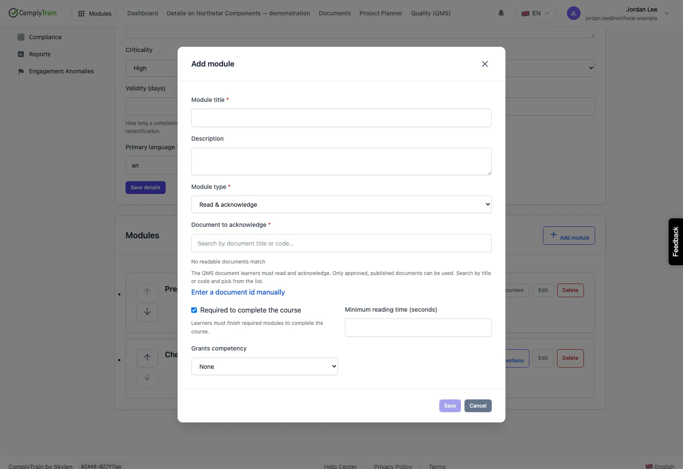This screenshot has width=683, height=469.
Task: Open Details on Northstar Components
Action: click(x=238, y=13)
